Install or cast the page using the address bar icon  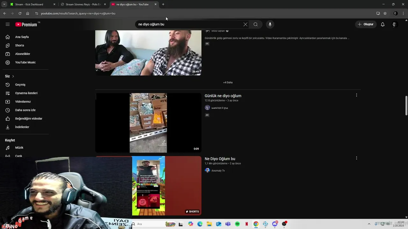pos(378,13)
